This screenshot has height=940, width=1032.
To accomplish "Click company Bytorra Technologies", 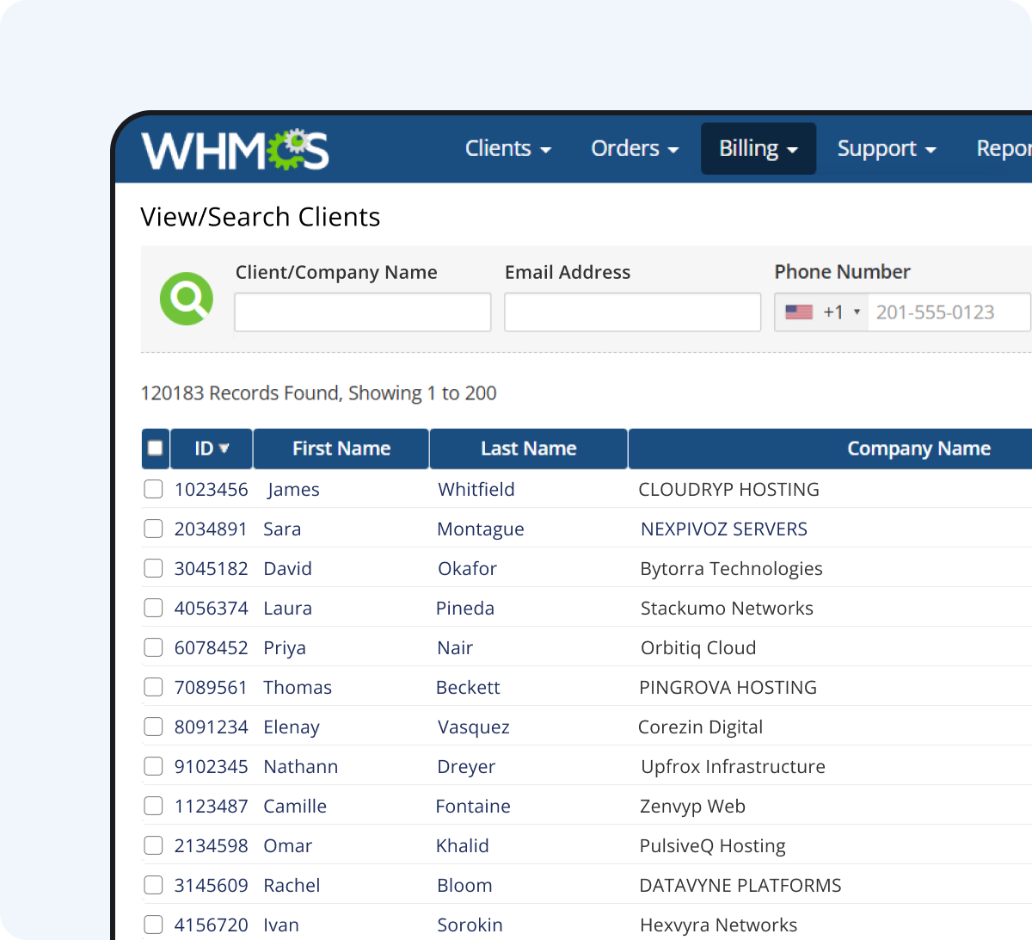I will 731,568.
